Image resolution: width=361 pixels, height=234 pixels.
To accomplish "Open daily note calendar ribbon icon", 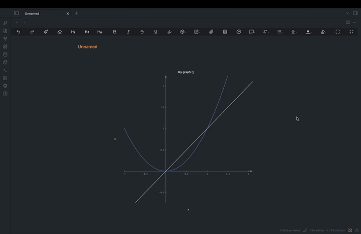I will click(6, 54).
